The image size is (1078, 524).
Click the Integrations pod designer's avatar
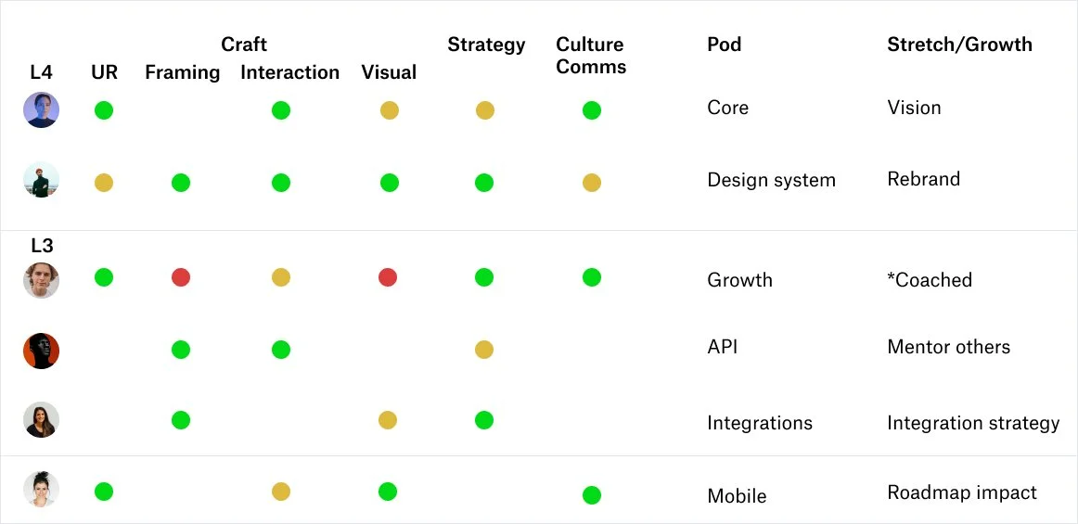coord(41,420)
